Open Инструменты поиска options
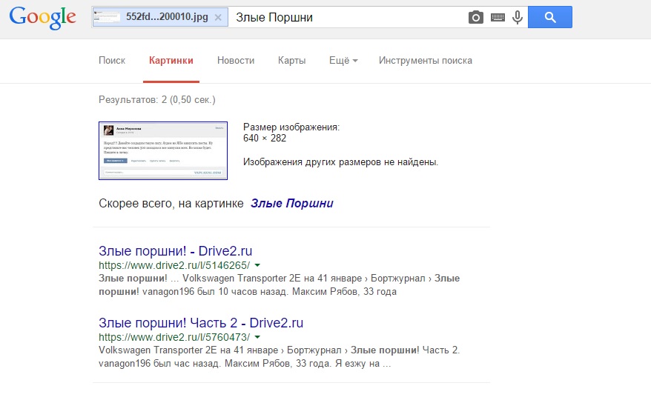Screen dimensions: 651x403 (426, 61)
